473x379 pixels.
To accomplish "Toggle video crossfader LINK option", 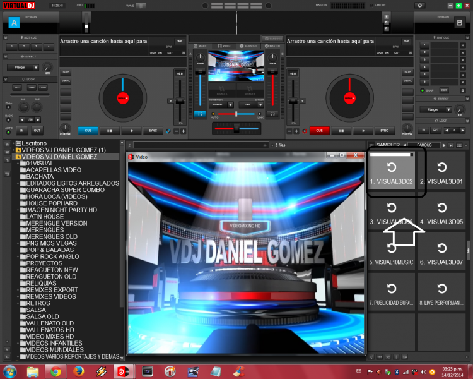I will pos(260,114).
